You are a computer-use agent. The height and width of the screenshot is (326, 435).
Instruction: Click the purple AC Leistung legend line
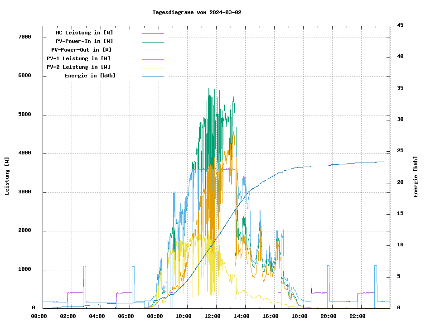pos(153,33)
